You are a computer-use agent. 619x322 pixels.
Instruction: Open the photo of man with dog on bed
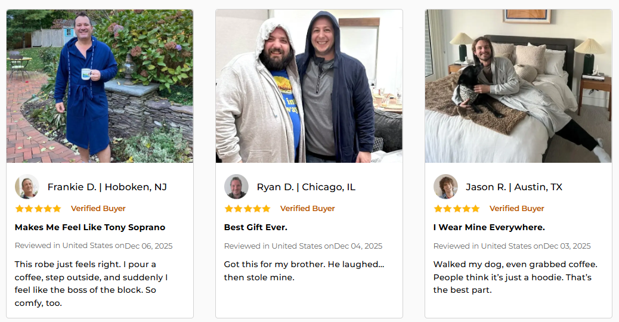tap(518, 86)
